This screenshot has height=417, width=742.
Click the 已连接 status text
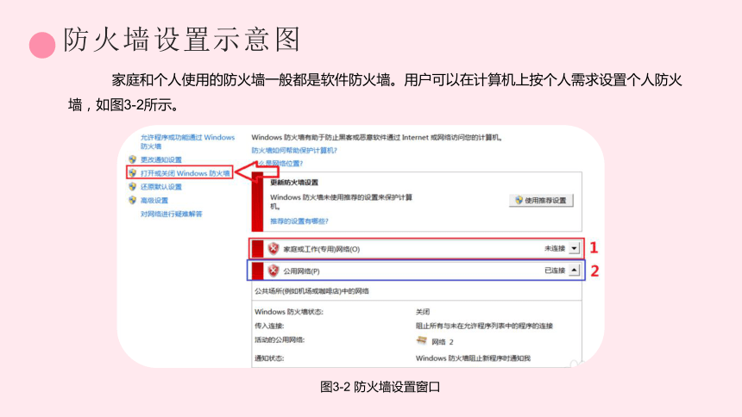coord(555,271)
